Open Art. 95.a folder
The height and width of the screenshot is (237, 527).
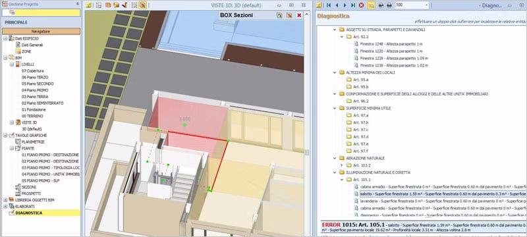(360, 80)
